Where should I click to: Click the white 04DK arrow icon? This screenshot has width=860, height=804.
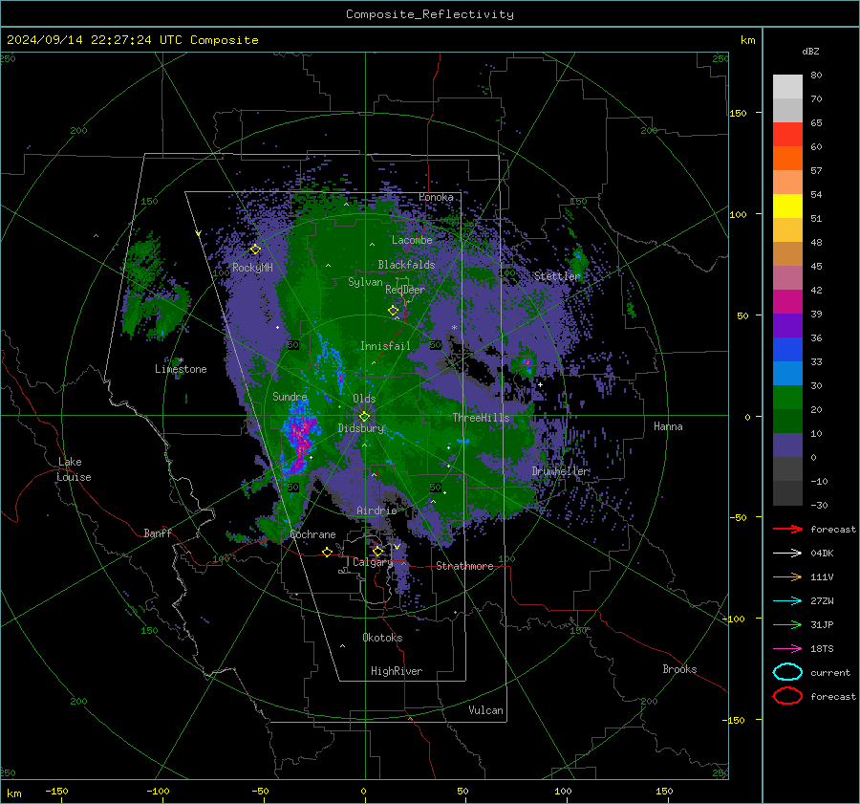pyautogui.click(x=787, y=554)
